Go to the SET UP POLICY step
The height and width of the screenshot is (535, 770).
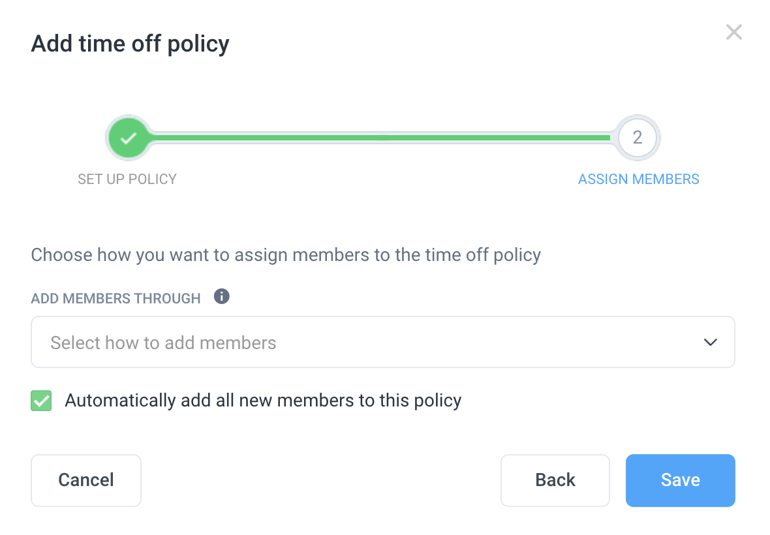pos(127,179)
